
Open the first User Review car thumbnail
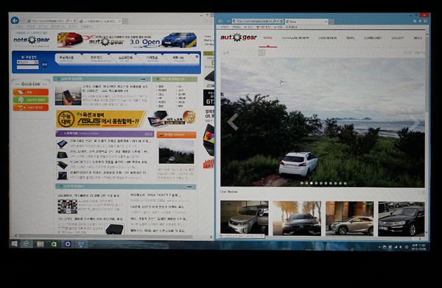(x=244, y=218)
